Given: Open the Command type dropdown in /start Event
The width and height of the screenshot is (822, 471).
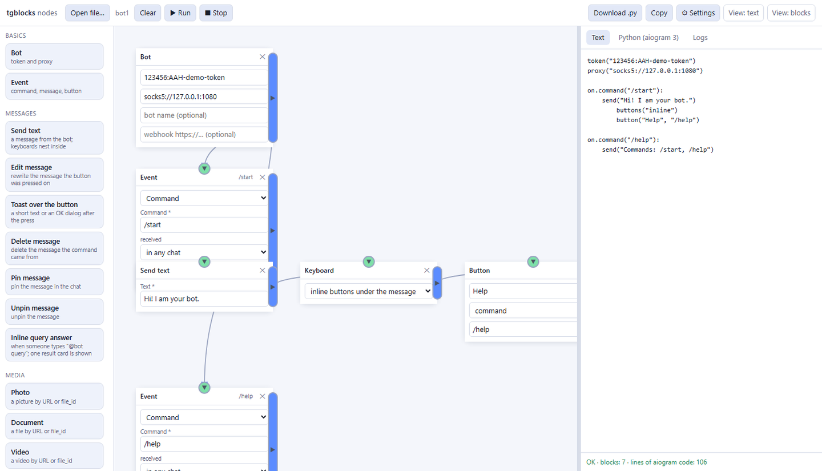Looking at the screenshot, I should point(204,198).
